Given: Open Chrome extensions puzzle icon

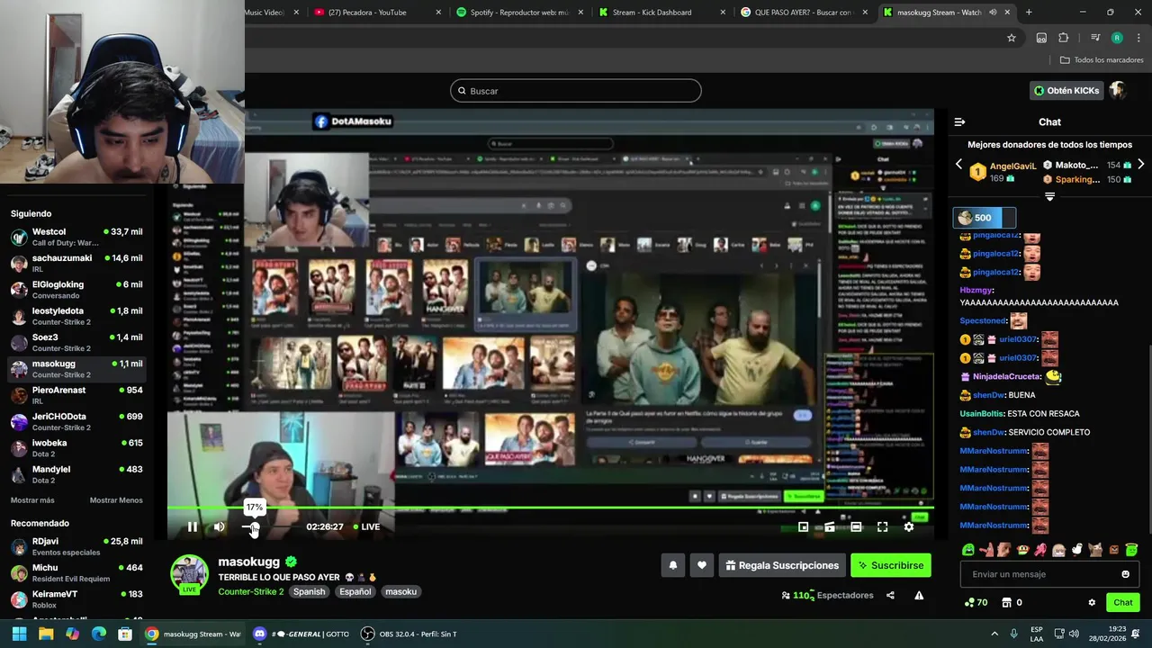Looking at the screenshot, I should (1063, 38).
